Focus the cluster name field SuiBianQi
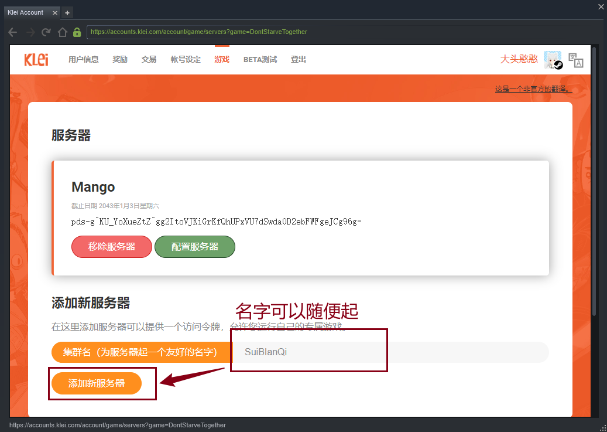607x432 pixels. point(390,352)
